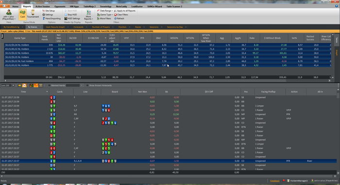This screenshot has width=340, height=185.
Task: Open the vertical Graph side tab
Action: tap(337, 52)
